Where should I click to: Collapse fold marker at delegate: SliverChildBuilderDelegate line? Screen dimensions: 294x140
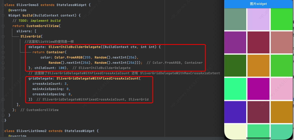pos(3,47)
